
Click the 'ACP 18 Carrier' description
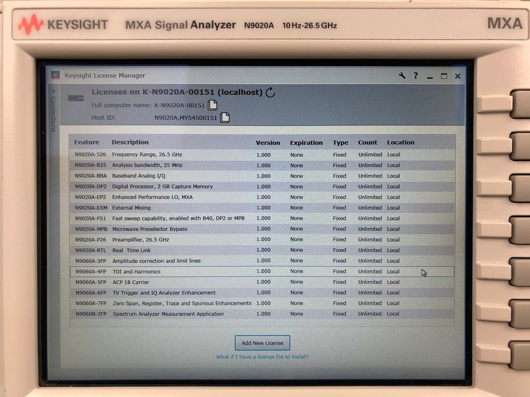(x=131, y=283)
